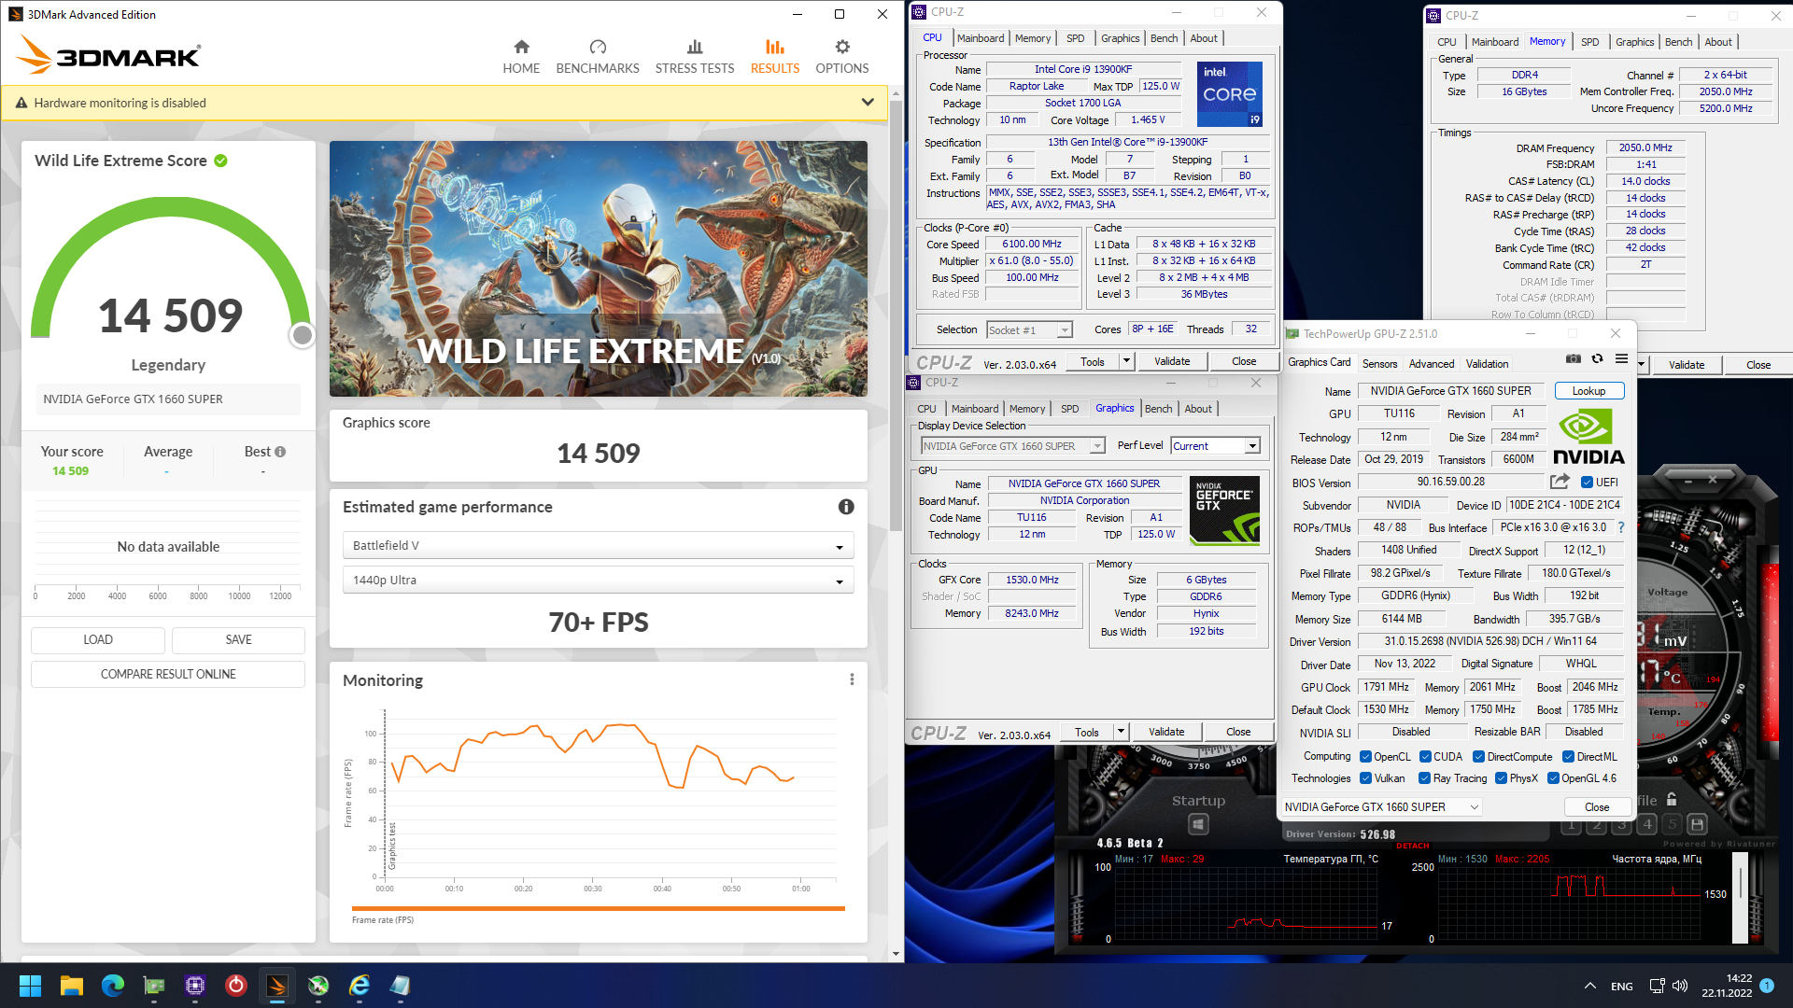This screenshot has height=1008, width=1793.
Task: Open the Tools dropdown arrow in the CPU-Z Graphics window
Action: (x=1121, y=733)
